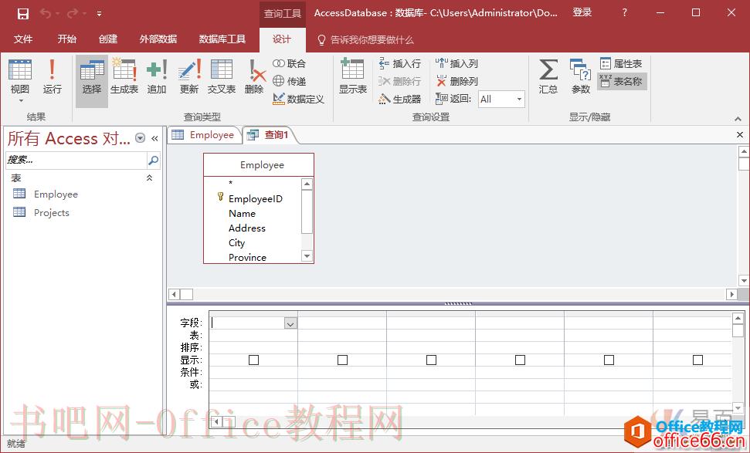Click 登录 sign-in link
750x453 pixels.
582,13
